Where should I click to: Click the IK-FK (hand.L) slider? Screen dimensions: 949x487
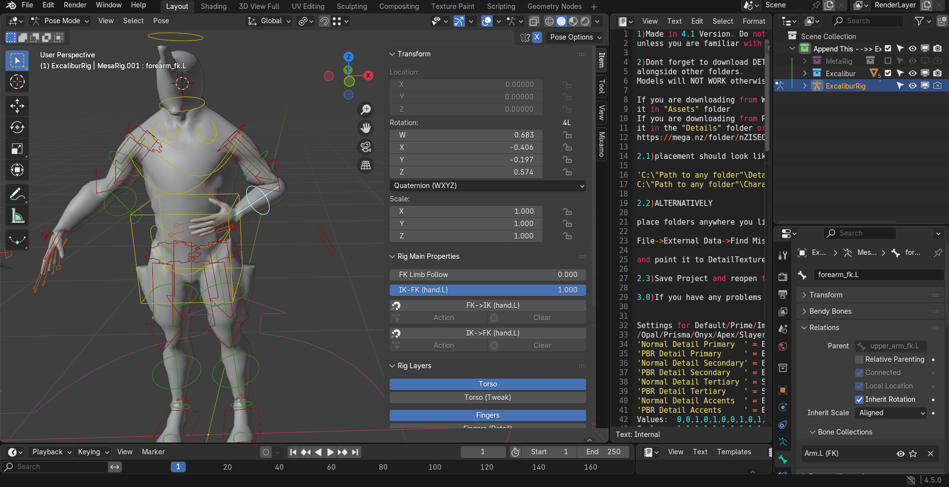pos(488,290)
